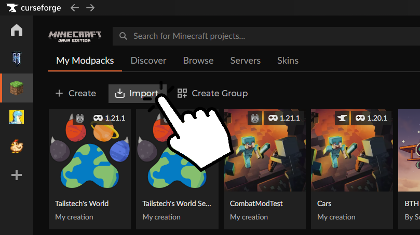Select the Minecraft grass block icon

(17, 88)
